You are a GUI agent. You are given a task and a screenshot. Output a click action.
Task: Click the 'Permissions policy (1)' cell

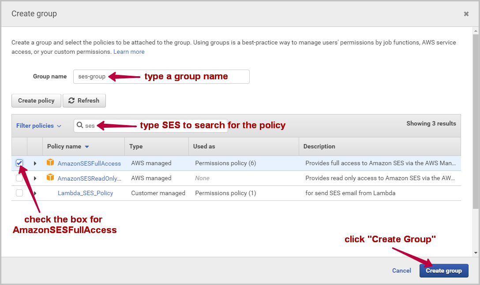coord(225,193)
